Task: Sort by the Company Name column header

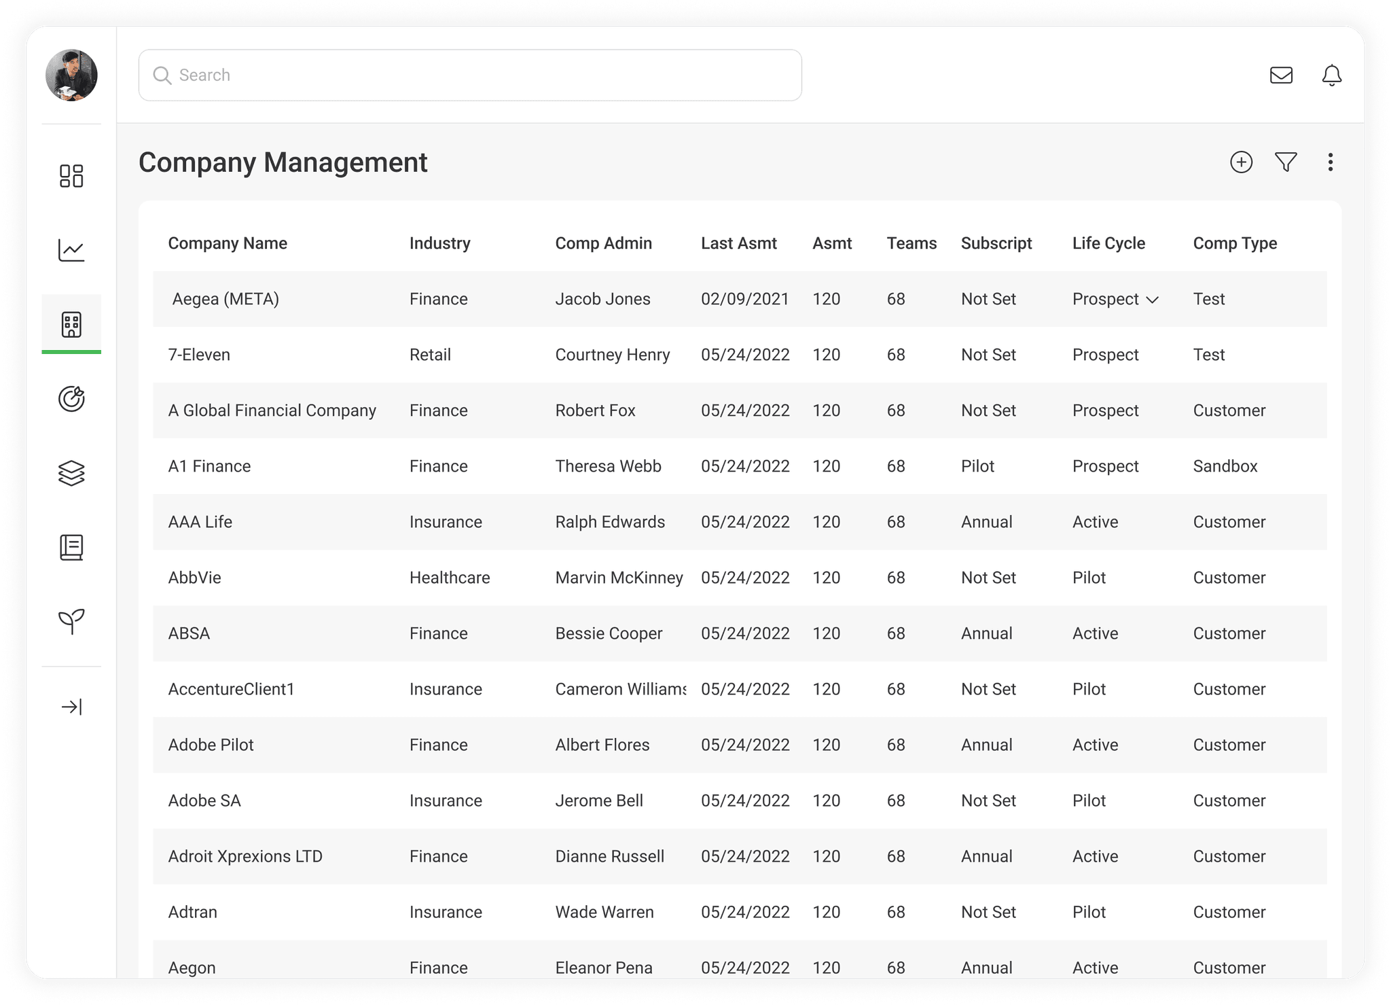Action: [228, 243]
